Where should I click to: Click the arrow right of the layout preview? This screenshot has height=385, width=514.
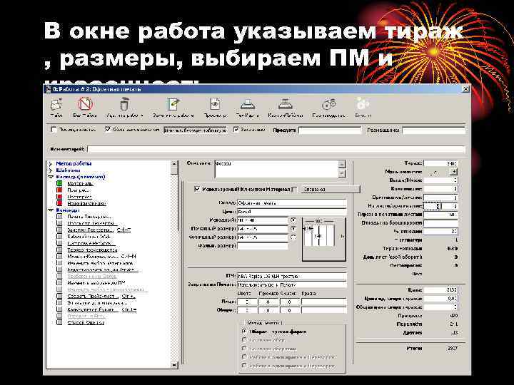pos(343,236)
